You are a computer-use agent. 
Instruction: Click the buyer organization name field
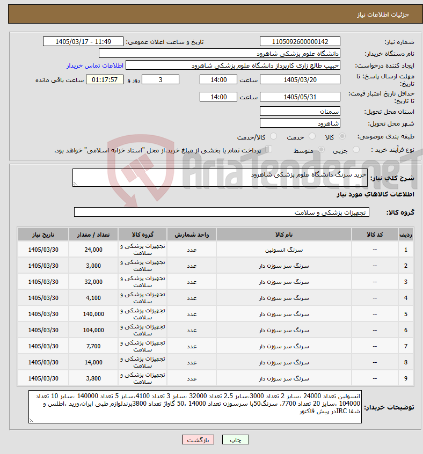(220, 54)
